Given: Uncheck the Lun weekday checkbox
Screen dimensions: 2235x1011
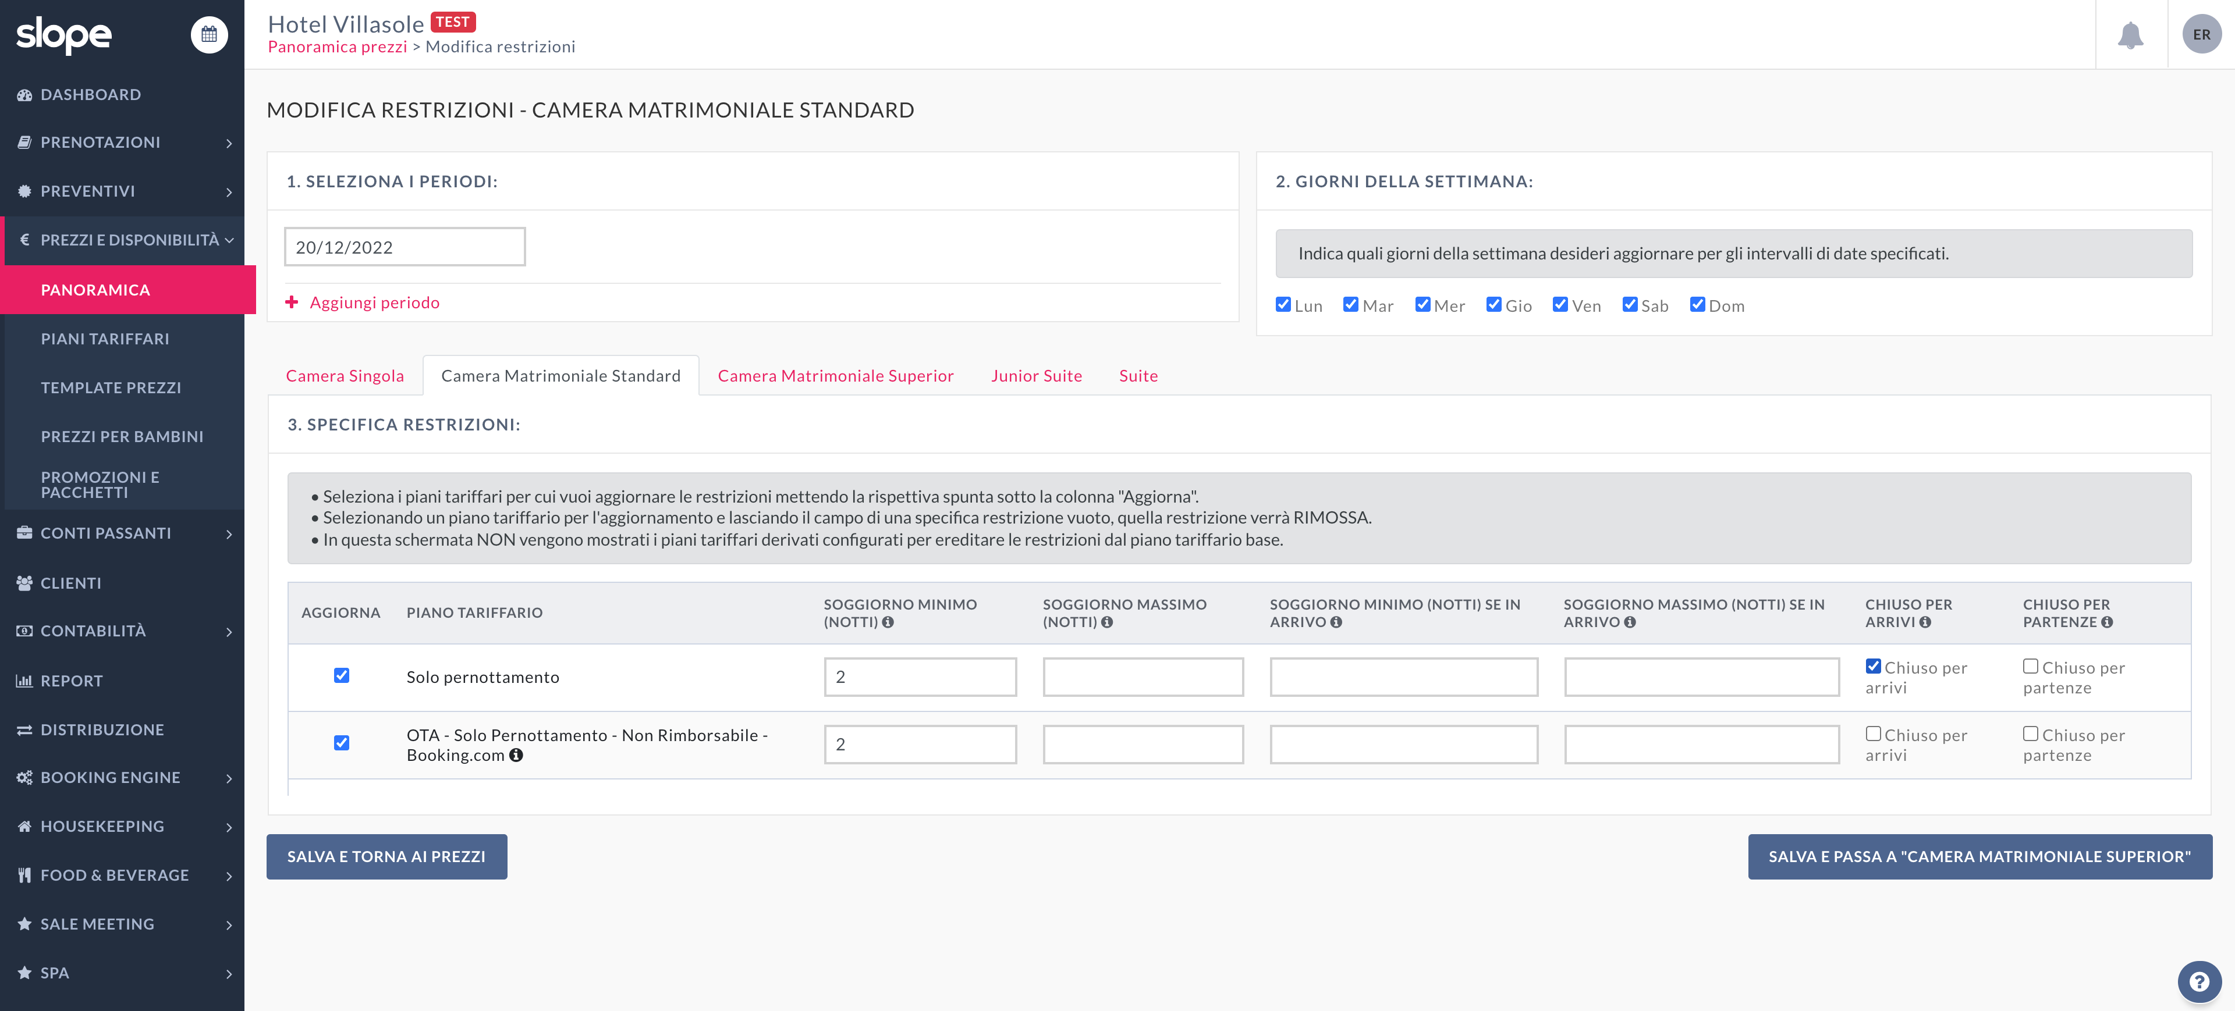Looking at the screenshot, I should point(1283,304).
